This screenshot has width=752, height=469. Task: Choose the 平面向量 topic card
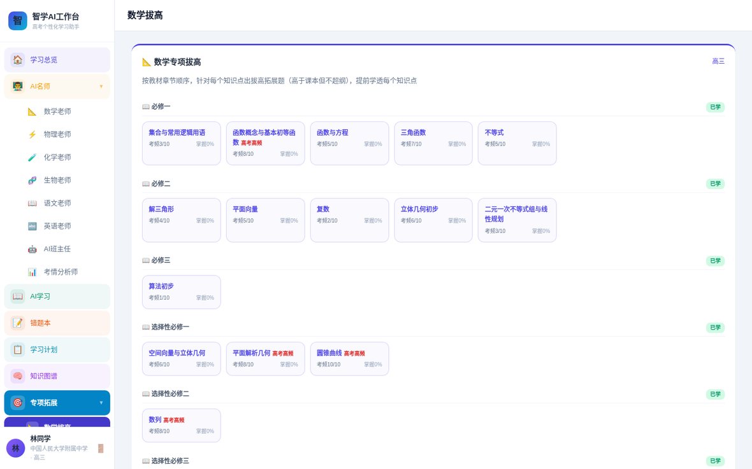265,220
